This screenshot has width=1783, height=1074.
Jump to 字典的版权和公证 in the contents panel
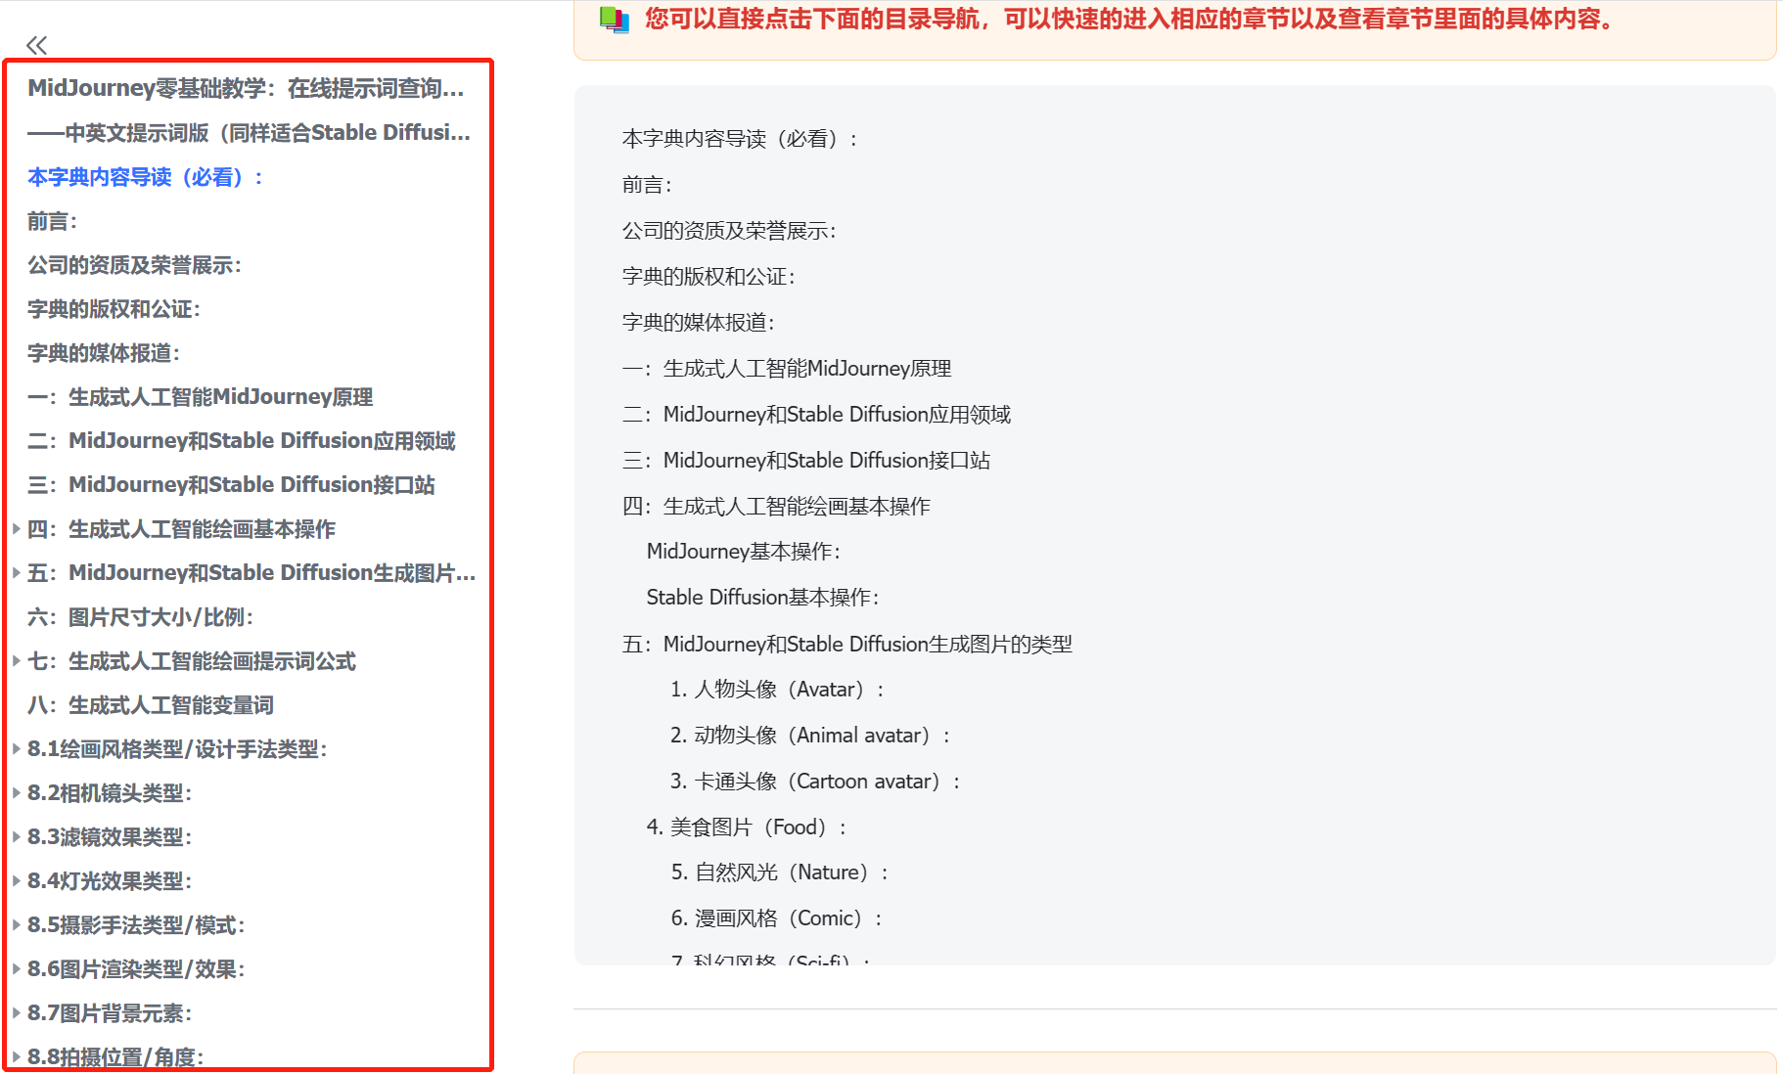point(709,277)
